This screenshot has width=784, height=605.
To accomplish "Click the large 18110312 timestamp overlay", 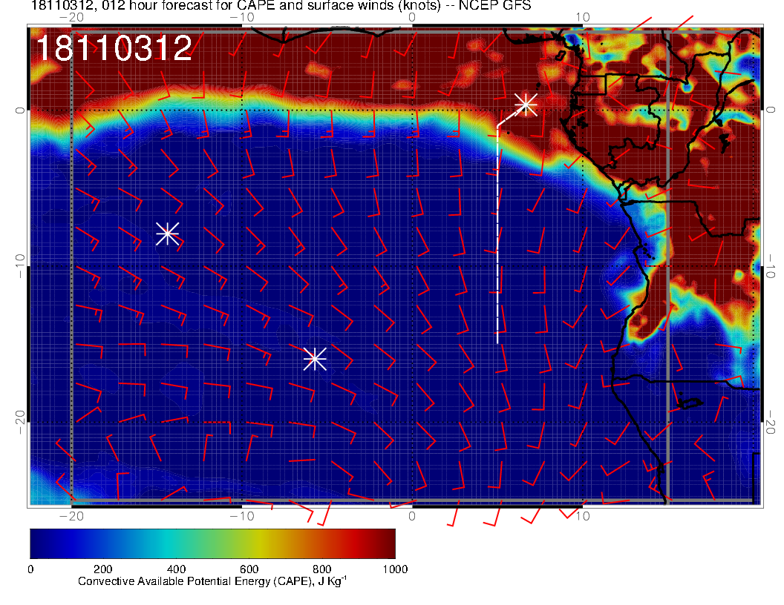I will tap(114, 49).
